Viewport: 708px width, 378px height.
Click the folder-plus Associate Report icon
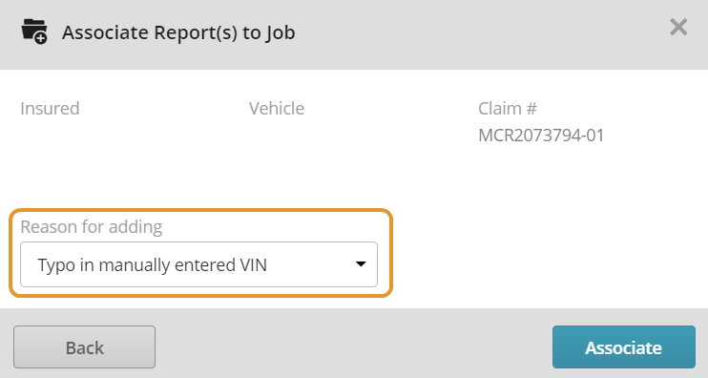click(x=34, y=31)
